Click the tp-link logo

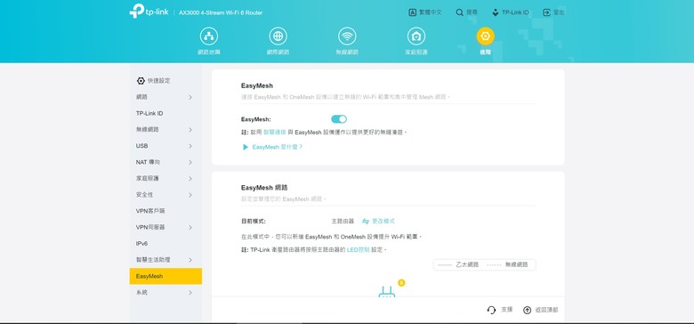coord(149,11)
